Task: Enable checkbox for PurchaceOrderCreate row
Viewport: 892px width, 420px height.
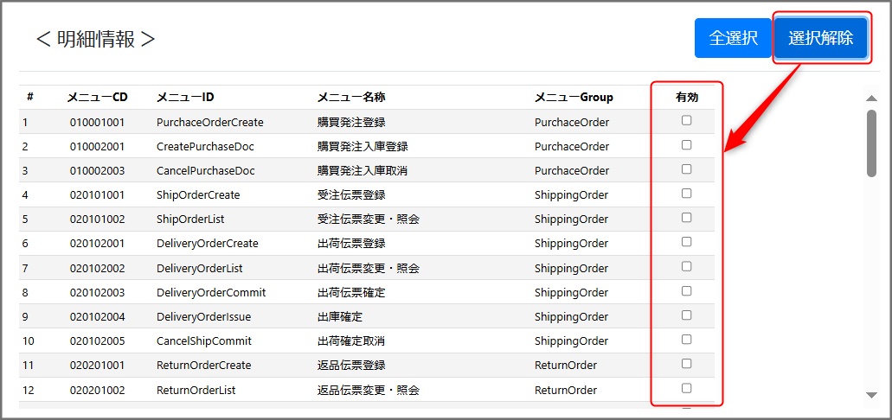Action: pos(686,121)
